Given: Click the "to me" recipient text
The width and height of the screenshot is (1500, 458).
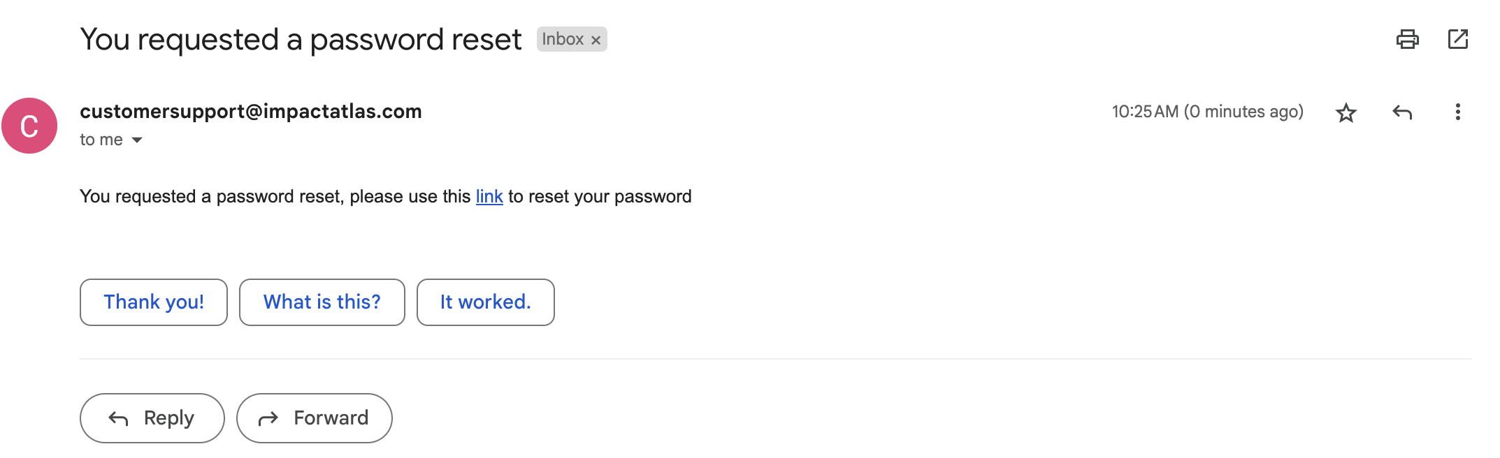Looking at the screenshot, I should pyautogui.click(x=101, y=140).
